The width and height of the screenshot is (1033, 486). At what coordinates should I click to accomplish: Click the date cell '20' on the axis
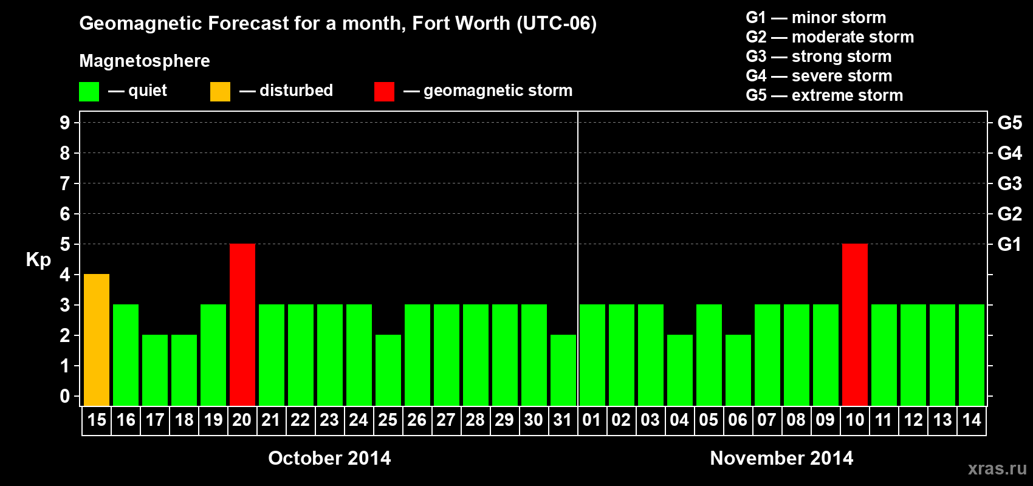[x=242, y=420]
